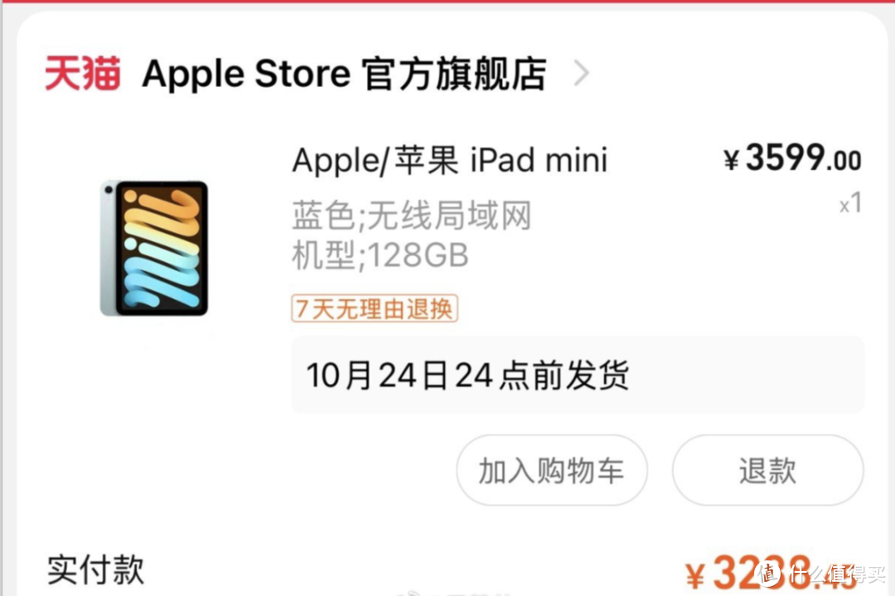Select the 蓝色;无线局域网 spec line
Viewport: 895px width, 596px height.
[412, 216]
